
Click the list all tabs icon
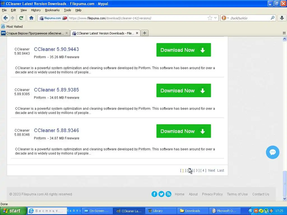(284, 33)
